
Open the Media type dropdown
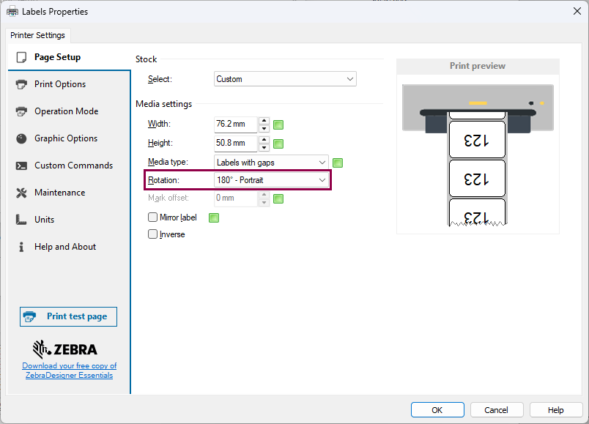tap(271, 163)
